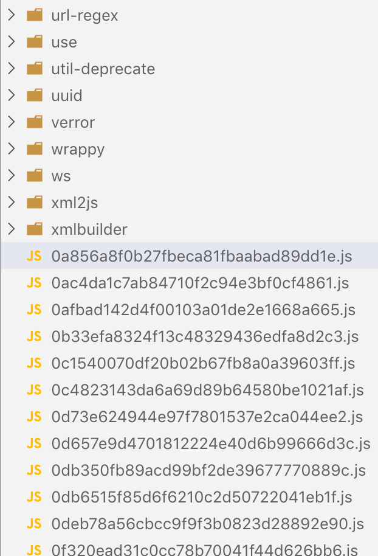The width and height of the screenshot is (378, 556).
Task: Expand the use folder chevron
Action: [12, 42]
